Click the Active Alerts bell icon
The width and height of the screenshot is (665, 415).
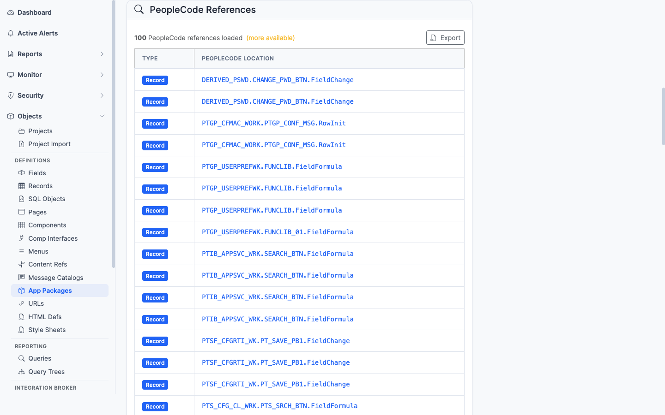(11, 33)
